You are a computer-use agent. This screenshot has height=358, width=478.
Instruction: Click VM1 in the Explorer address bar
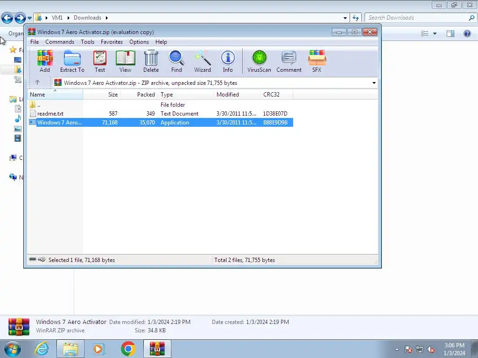click(x=57, y=18)
